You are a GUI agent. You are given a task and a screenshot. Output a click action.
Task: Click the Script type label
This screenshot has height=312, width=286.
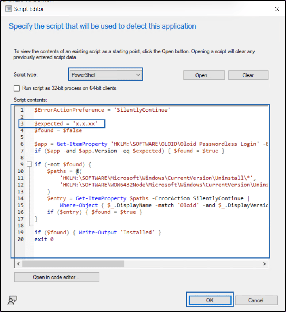pos(26,75)
